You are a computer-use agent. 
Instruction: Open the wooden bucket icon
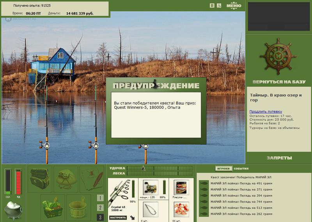pos(79,207)
